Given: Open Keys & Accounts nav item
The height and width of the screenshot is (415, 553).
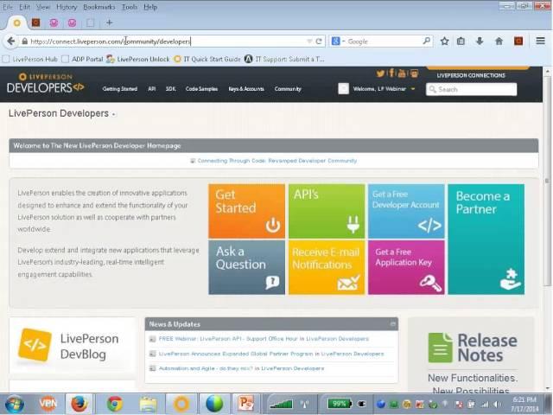Looking at the screenshot, I should tap(246, 89).
